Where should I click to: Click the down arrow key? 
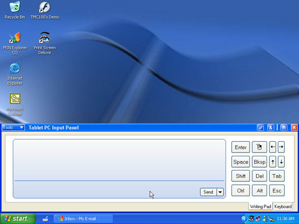[x=281, y=162]
